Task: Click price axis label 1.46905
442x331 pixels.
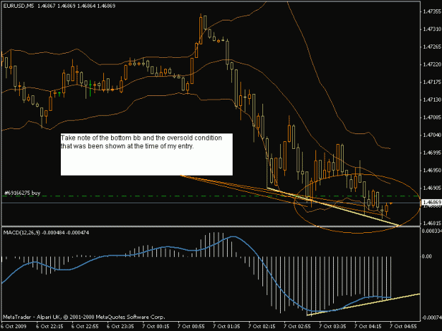Action: tap(432, 188)
